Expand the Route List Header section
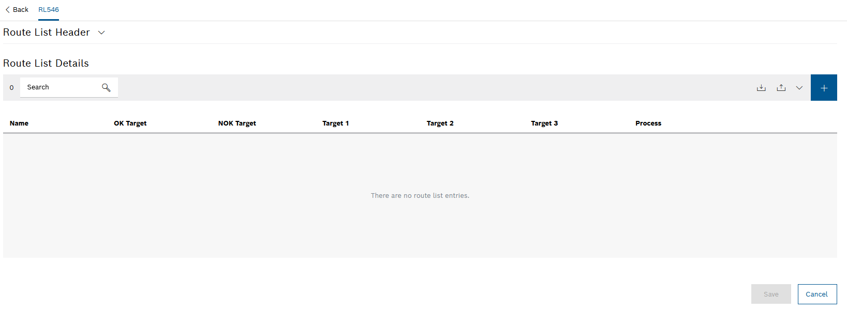This screenshot has width=847, height=311. pyautogui.click(x=101, y=33)
